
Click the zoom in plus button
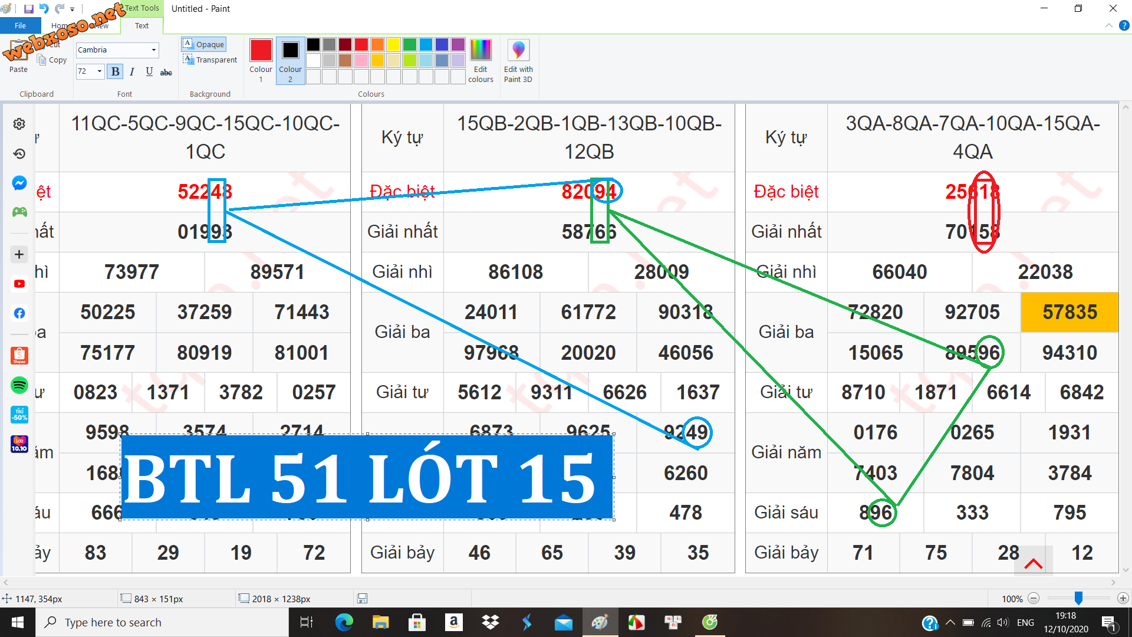tap(1123, 598)
